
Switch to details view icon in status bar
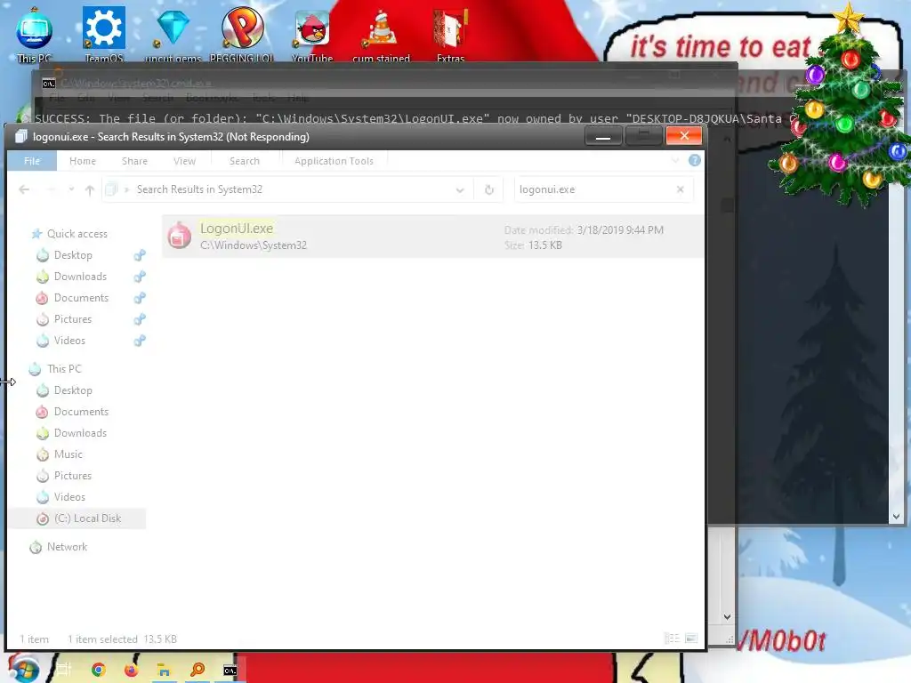tap(673, 639)
